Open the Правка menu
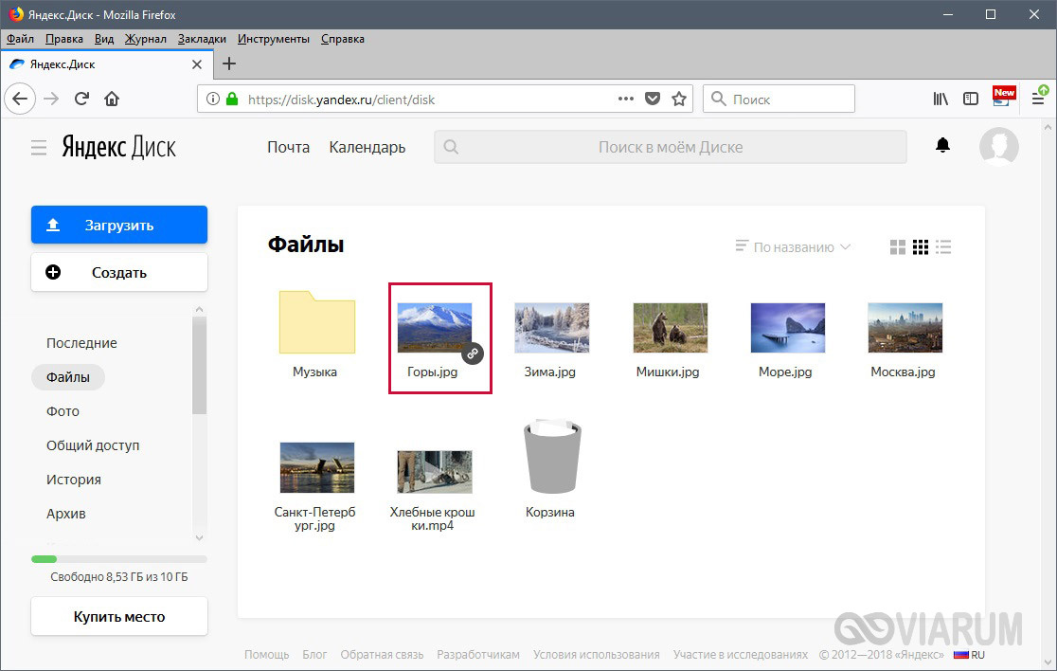 64,39
